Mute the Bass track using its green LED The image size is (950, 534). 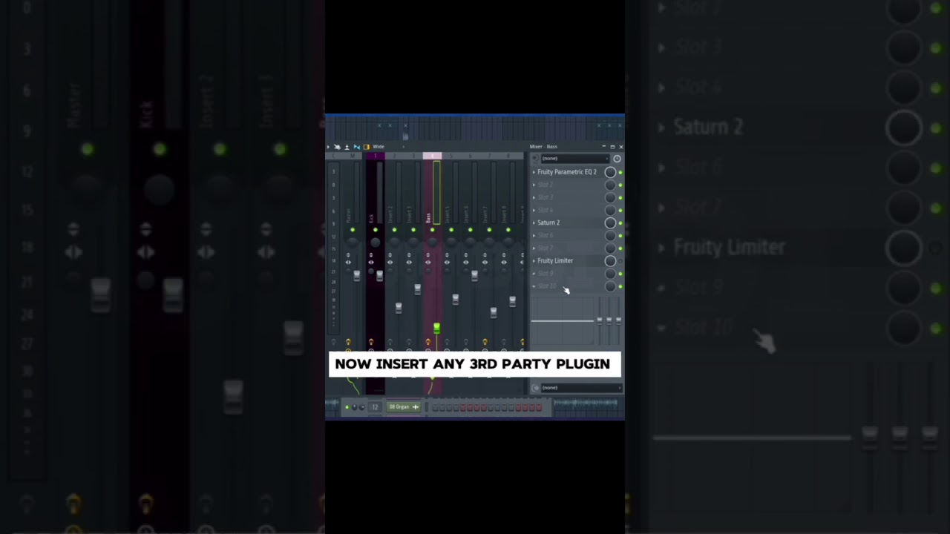[x=433, y=230]
